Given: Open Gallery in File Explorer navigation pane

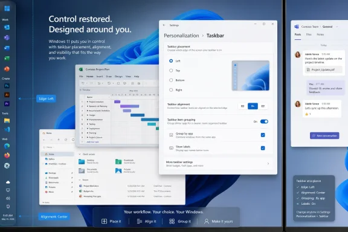Looking at the screenshot, I should point(52,159).
